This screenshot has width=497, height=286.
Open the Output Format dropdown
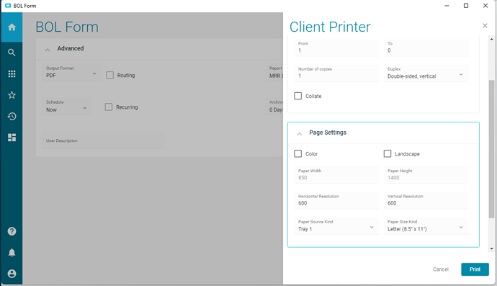click(x=71, y=72)
